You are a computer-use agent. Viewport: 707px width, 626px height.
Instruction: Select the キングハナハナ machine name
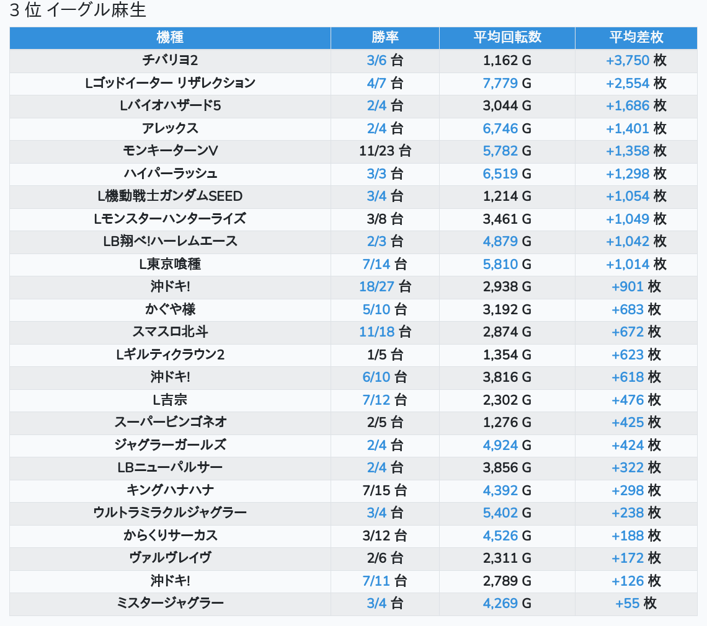[170, 490]
